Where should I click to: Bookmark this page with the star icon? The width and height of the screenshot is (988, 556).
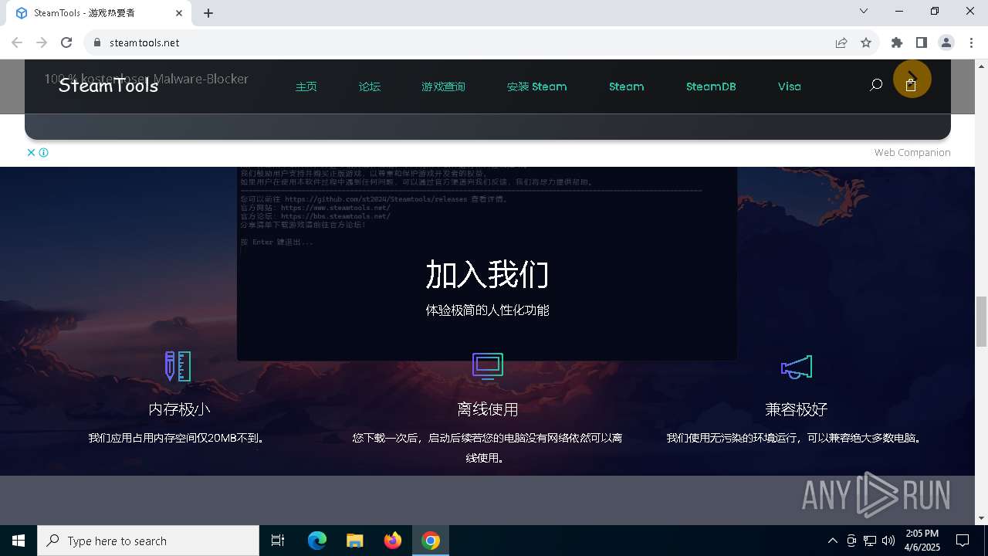[x=866, y=42]
